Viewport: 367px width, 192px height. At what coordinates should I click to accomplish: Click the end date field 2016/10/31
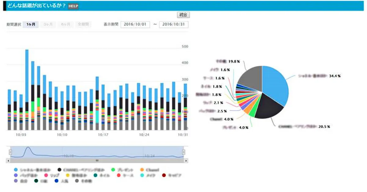[x=173, y=24]
